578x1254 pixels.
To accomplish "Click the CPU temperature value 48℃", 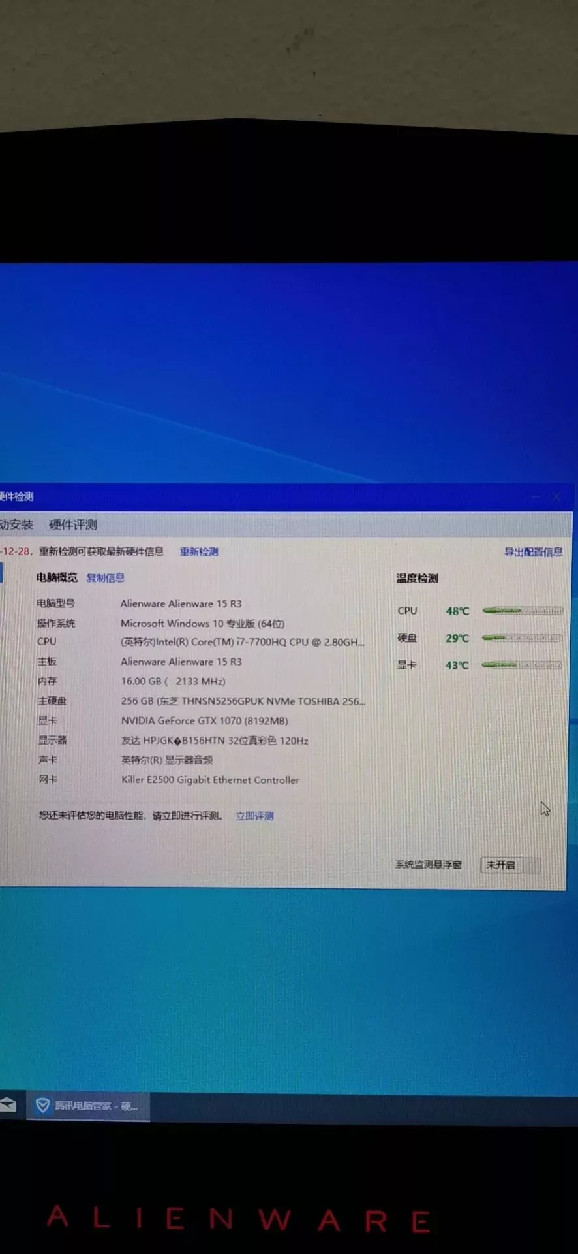I will pos(457,611).
